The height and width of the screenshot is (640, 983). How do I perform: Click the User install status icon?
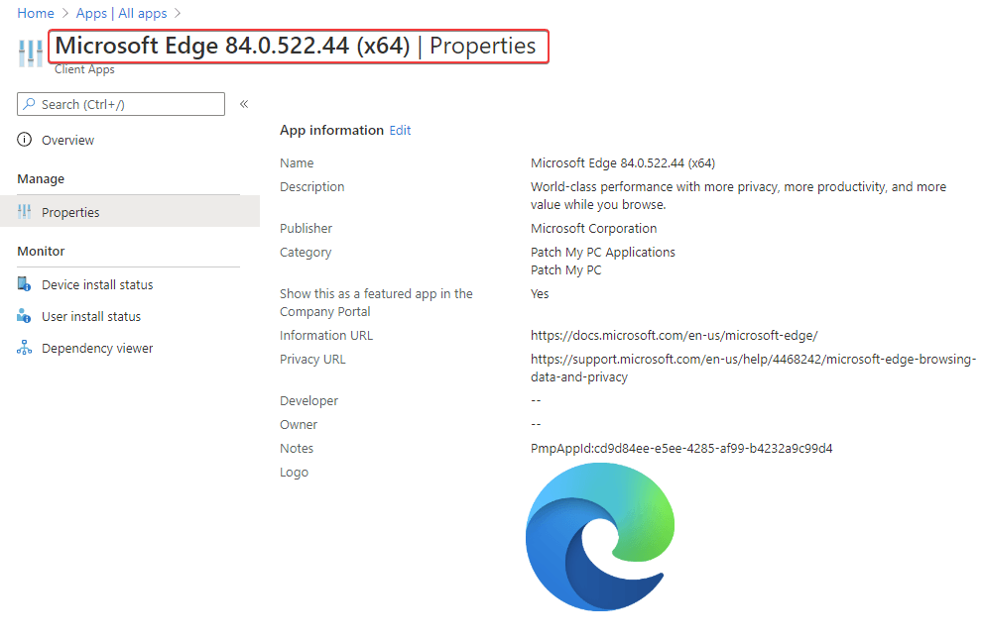pyautogui.click(x=25, y=317)
